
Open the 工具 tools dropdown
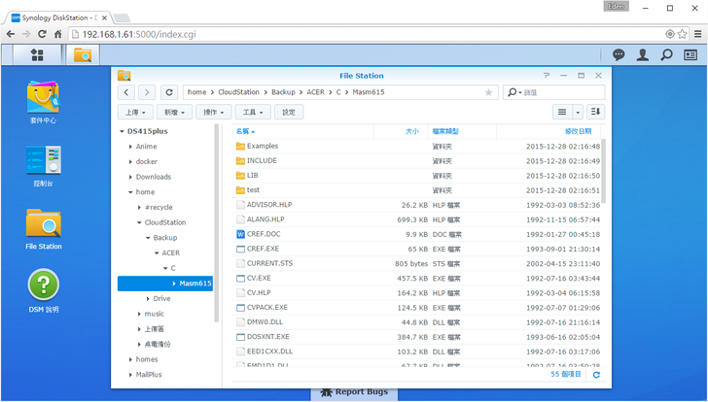pos(253,113)
